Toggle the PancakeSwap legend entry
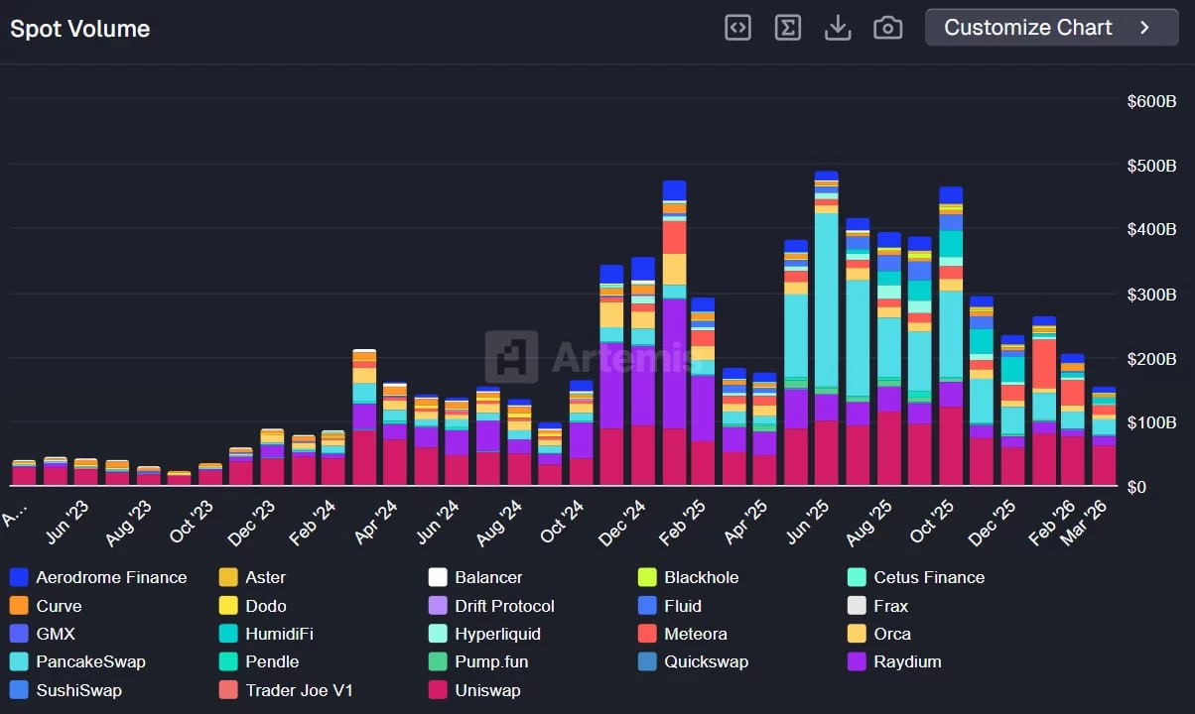The height and width of the screenshot is (714, 1195). [x=91, y=661]
